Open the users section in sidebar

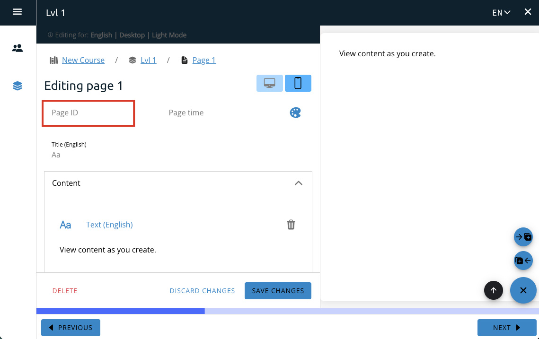coord(18,48)
